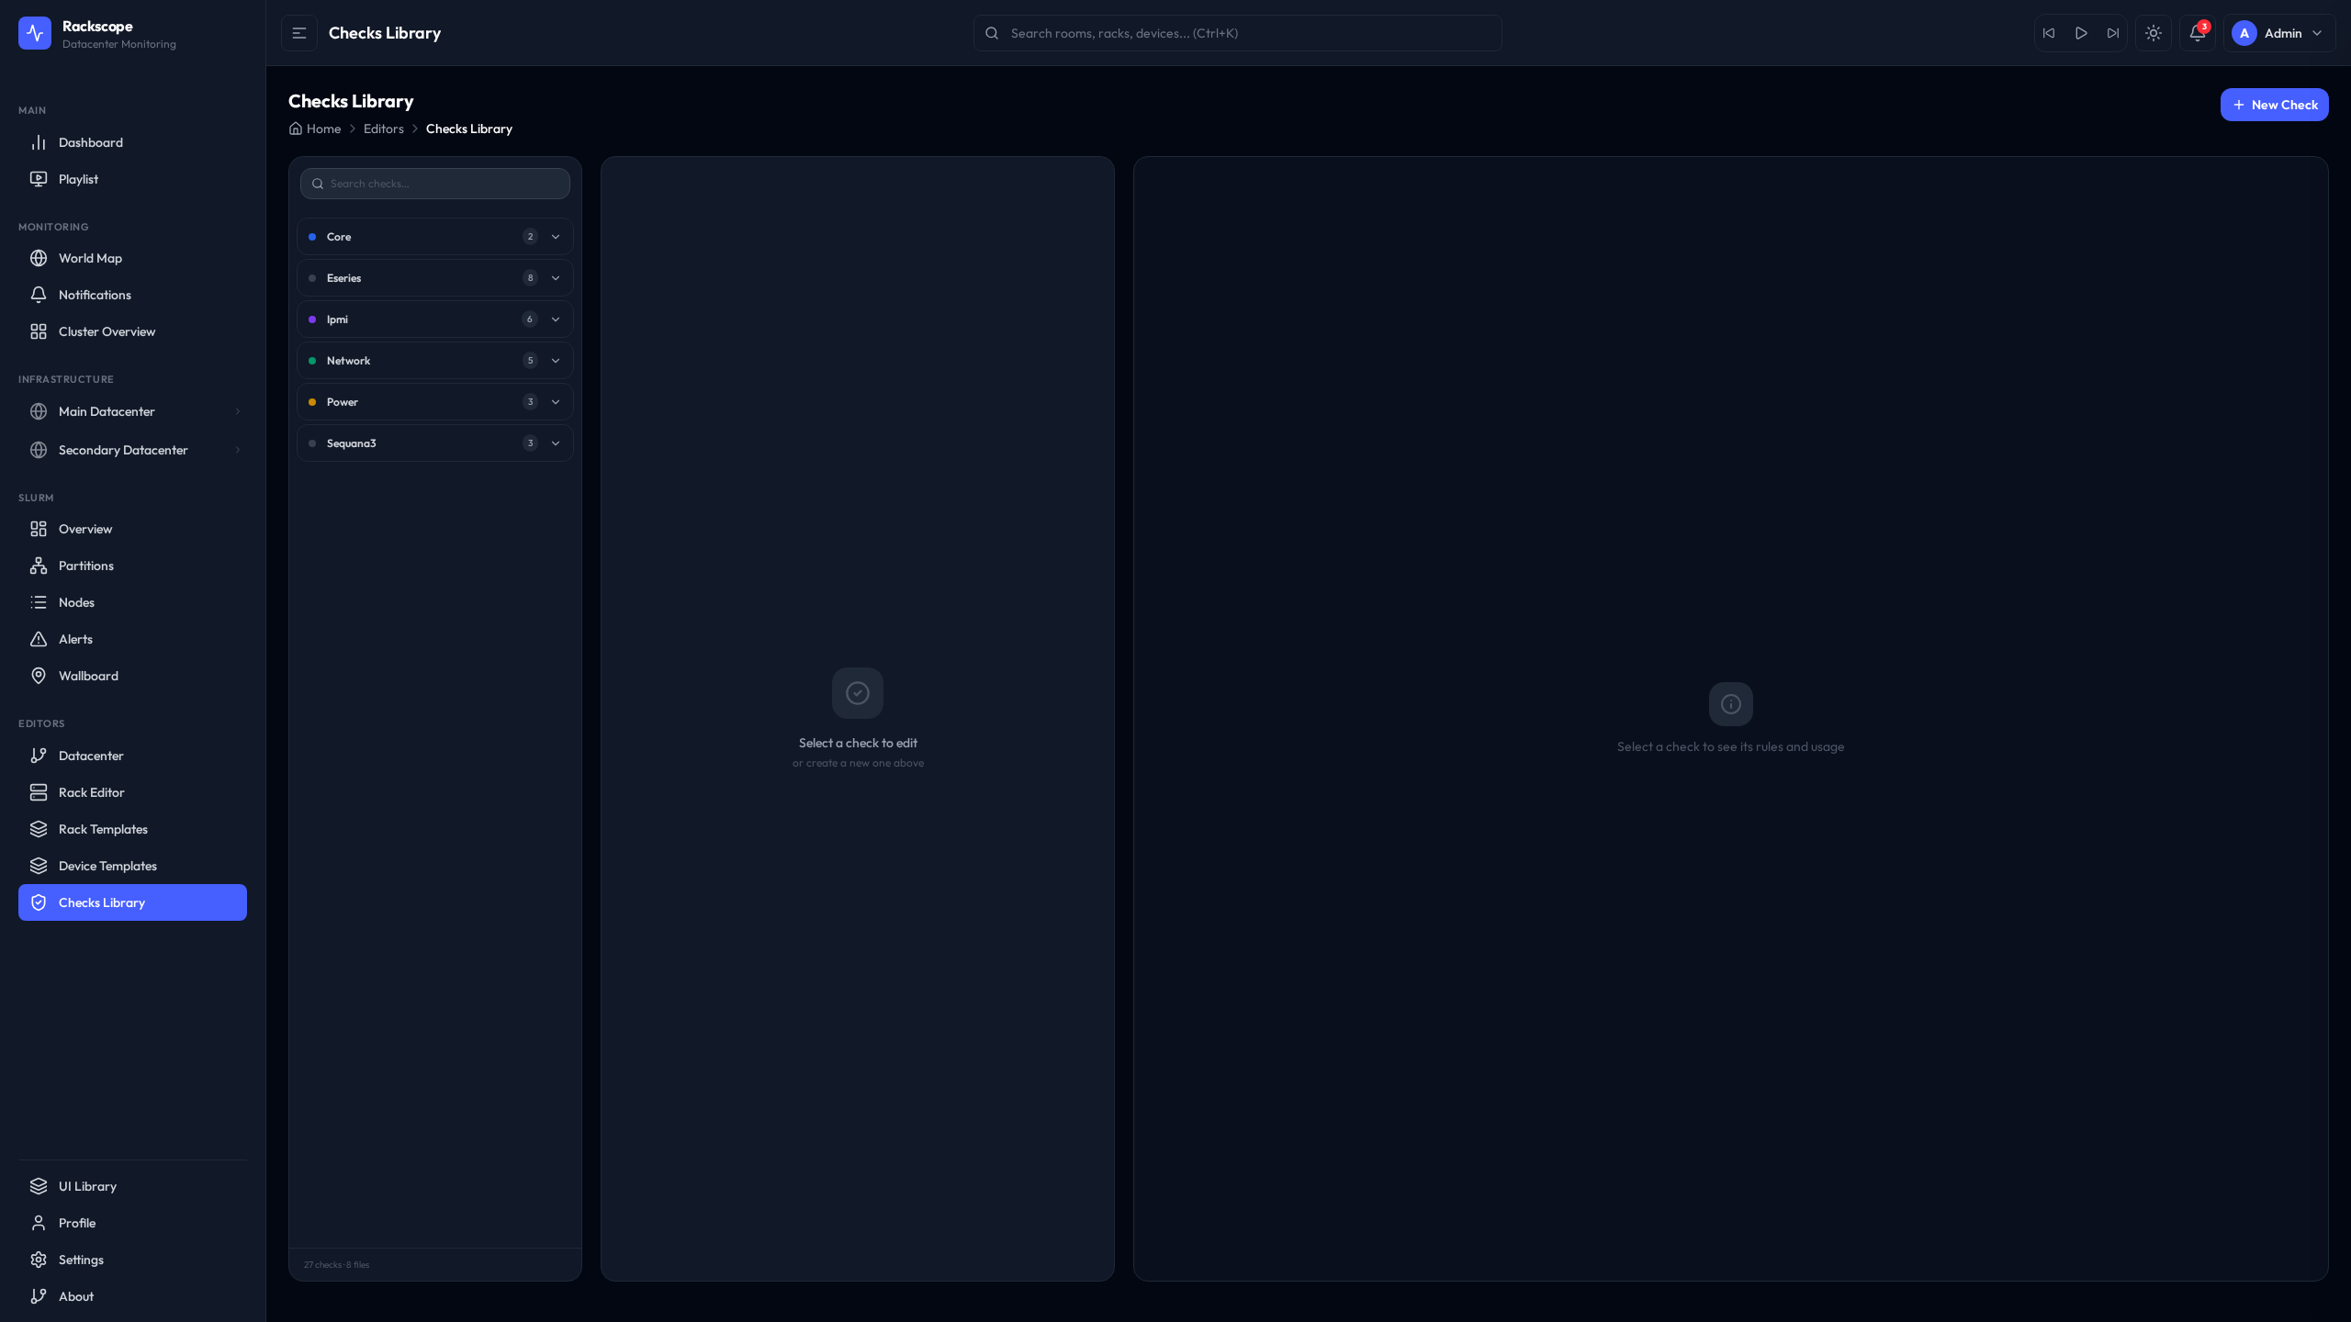Viewport: 2351px width, 1322px height.
Task: Expand the Sequana3 checks group
Action: (556, 443)
